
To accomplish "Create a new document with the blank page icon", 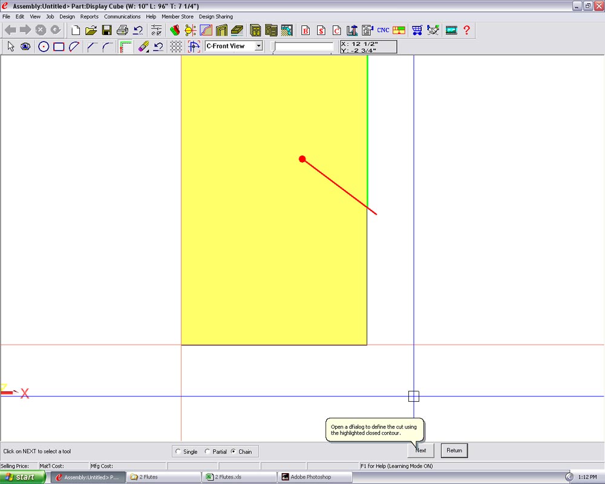I will coord(76,30).
